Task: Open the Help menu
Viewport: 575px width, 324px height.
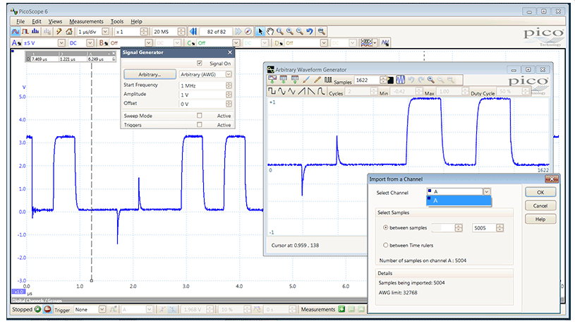Action: [x=136, y=21]
